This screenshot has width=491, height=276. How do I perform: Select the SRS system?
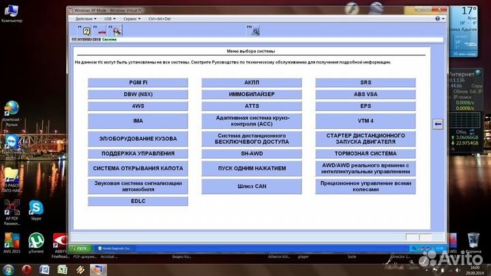366,82
